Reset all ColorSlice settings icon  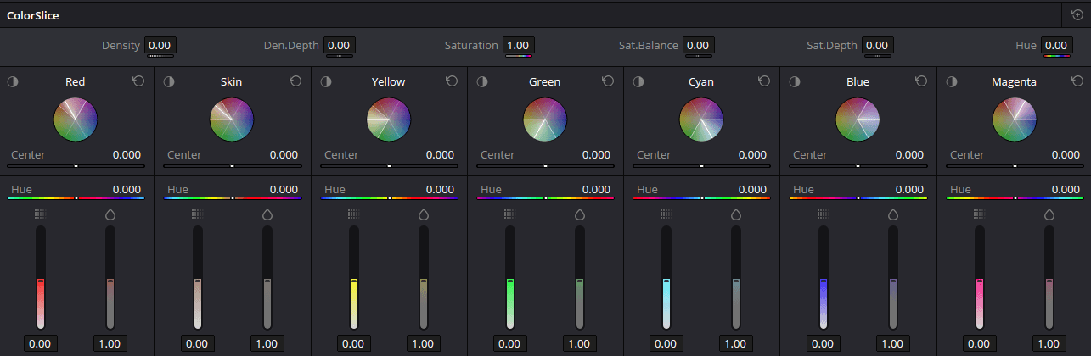[1077, 14]
